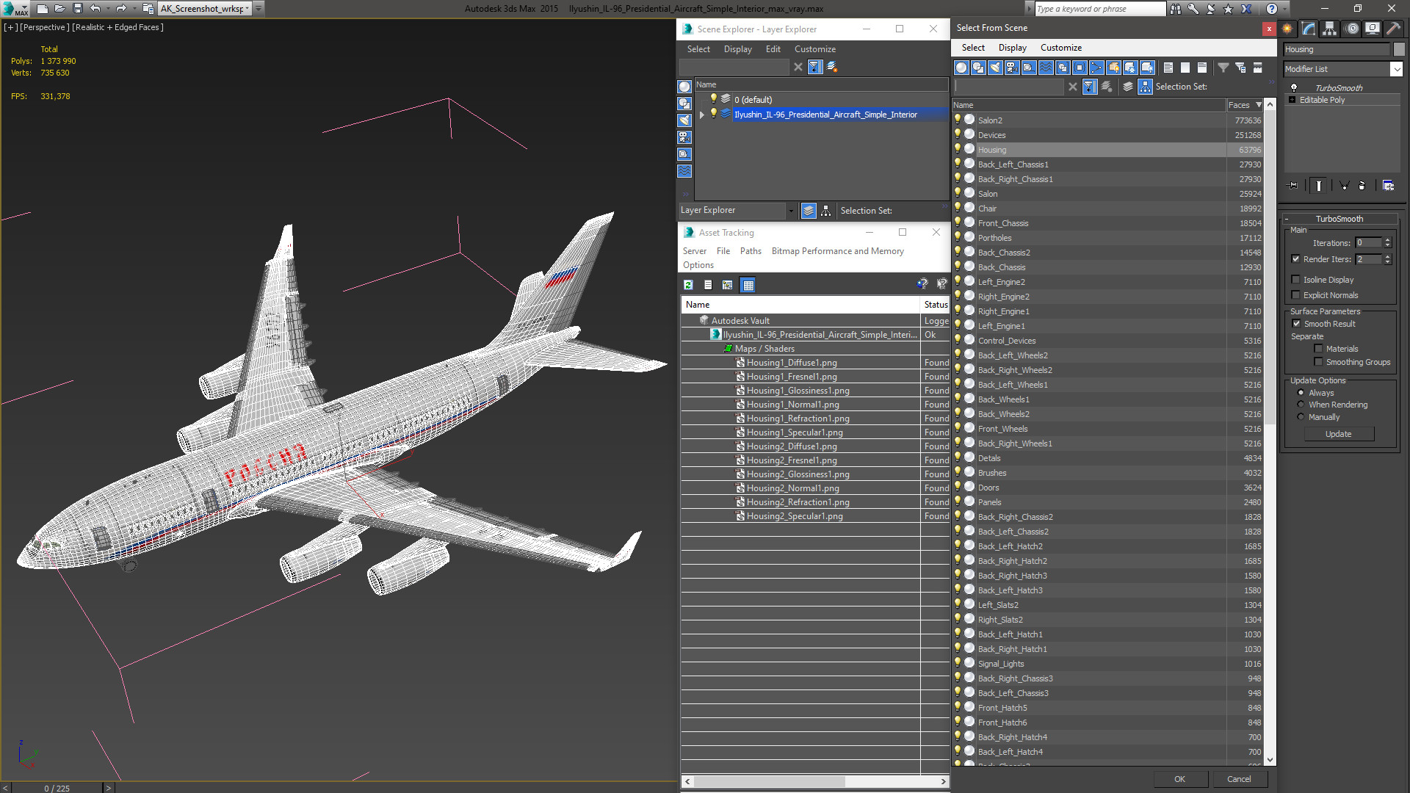Enable Isoline Display checkbox
The width and height of the screenshot is (1410, 793).
1295,280
